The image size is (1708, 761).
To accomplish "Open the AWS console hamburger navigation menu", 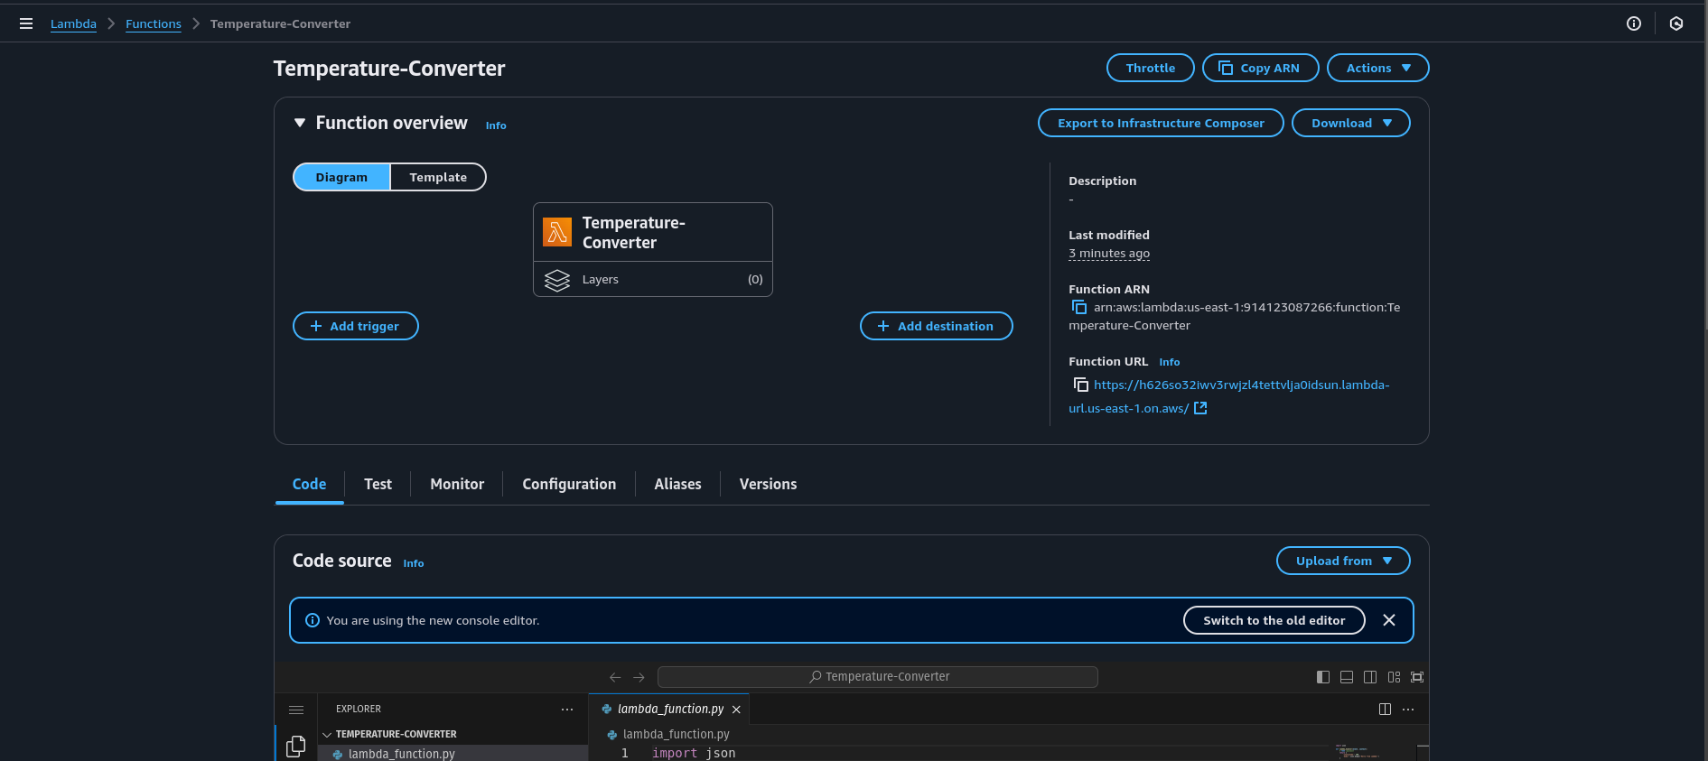I will [26, 23].
